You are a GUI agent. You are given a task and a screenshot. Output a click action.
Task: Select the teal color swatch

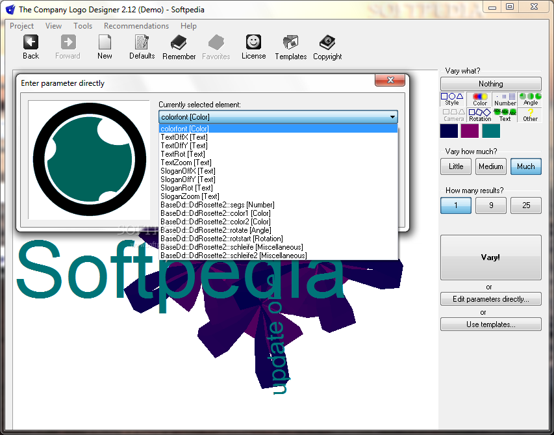pyautogui.click(x=491, y=131)
